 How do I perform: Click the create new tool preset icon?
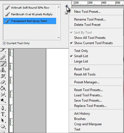pos(66,13)
